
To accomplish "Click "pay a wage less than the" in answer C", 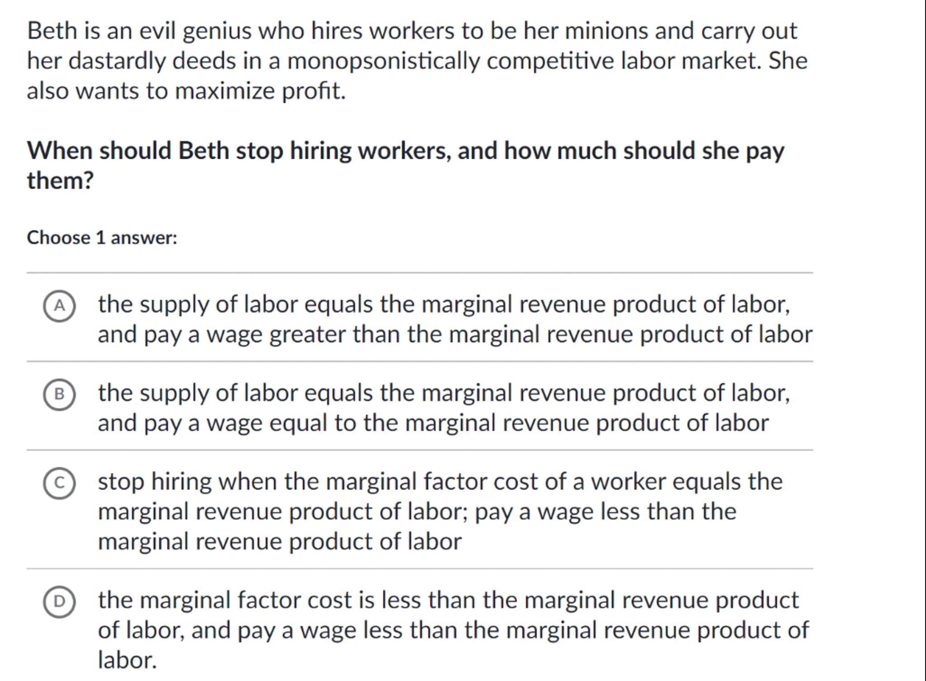I will (606, 512).
